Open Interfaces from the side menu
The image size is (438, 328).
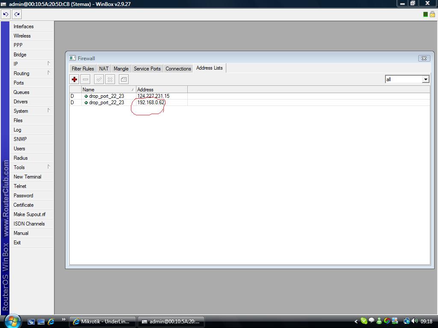(31, 26)
